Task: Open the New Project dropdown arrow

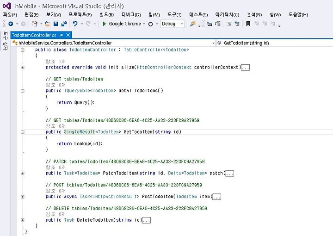Action: click(x=41, y=24)
